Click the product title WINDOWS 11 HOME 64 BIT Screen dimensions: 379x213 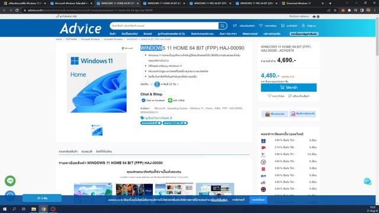pyautogui.click(x=192, y=48)
